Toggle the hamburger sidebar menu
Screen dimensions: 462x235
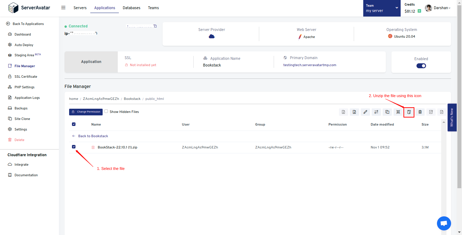pyautogui.click(x=63, y=7)
